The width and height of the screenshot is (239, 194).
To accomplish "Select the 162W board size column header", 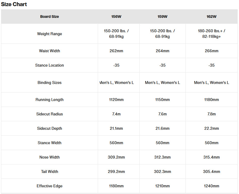I will coord(211,17).
